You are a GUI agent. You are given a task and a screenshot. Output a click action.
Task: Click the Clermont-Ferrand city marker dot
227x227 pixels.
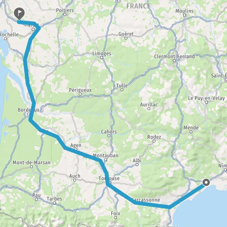pyautogui.click(x=174, y=61)
